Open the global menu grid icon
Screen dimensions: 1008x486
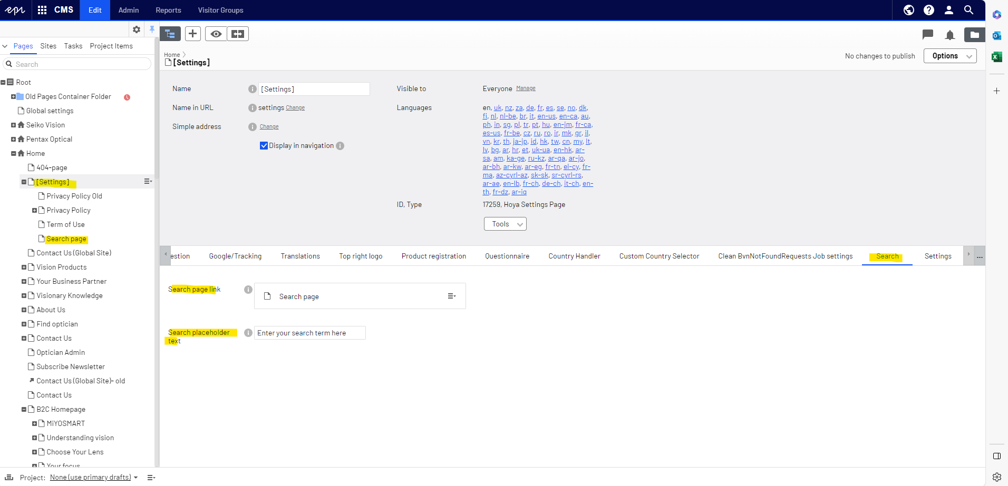42,10
